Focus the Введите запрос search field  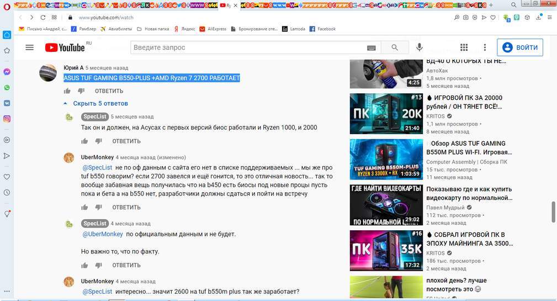pos(248,47)
